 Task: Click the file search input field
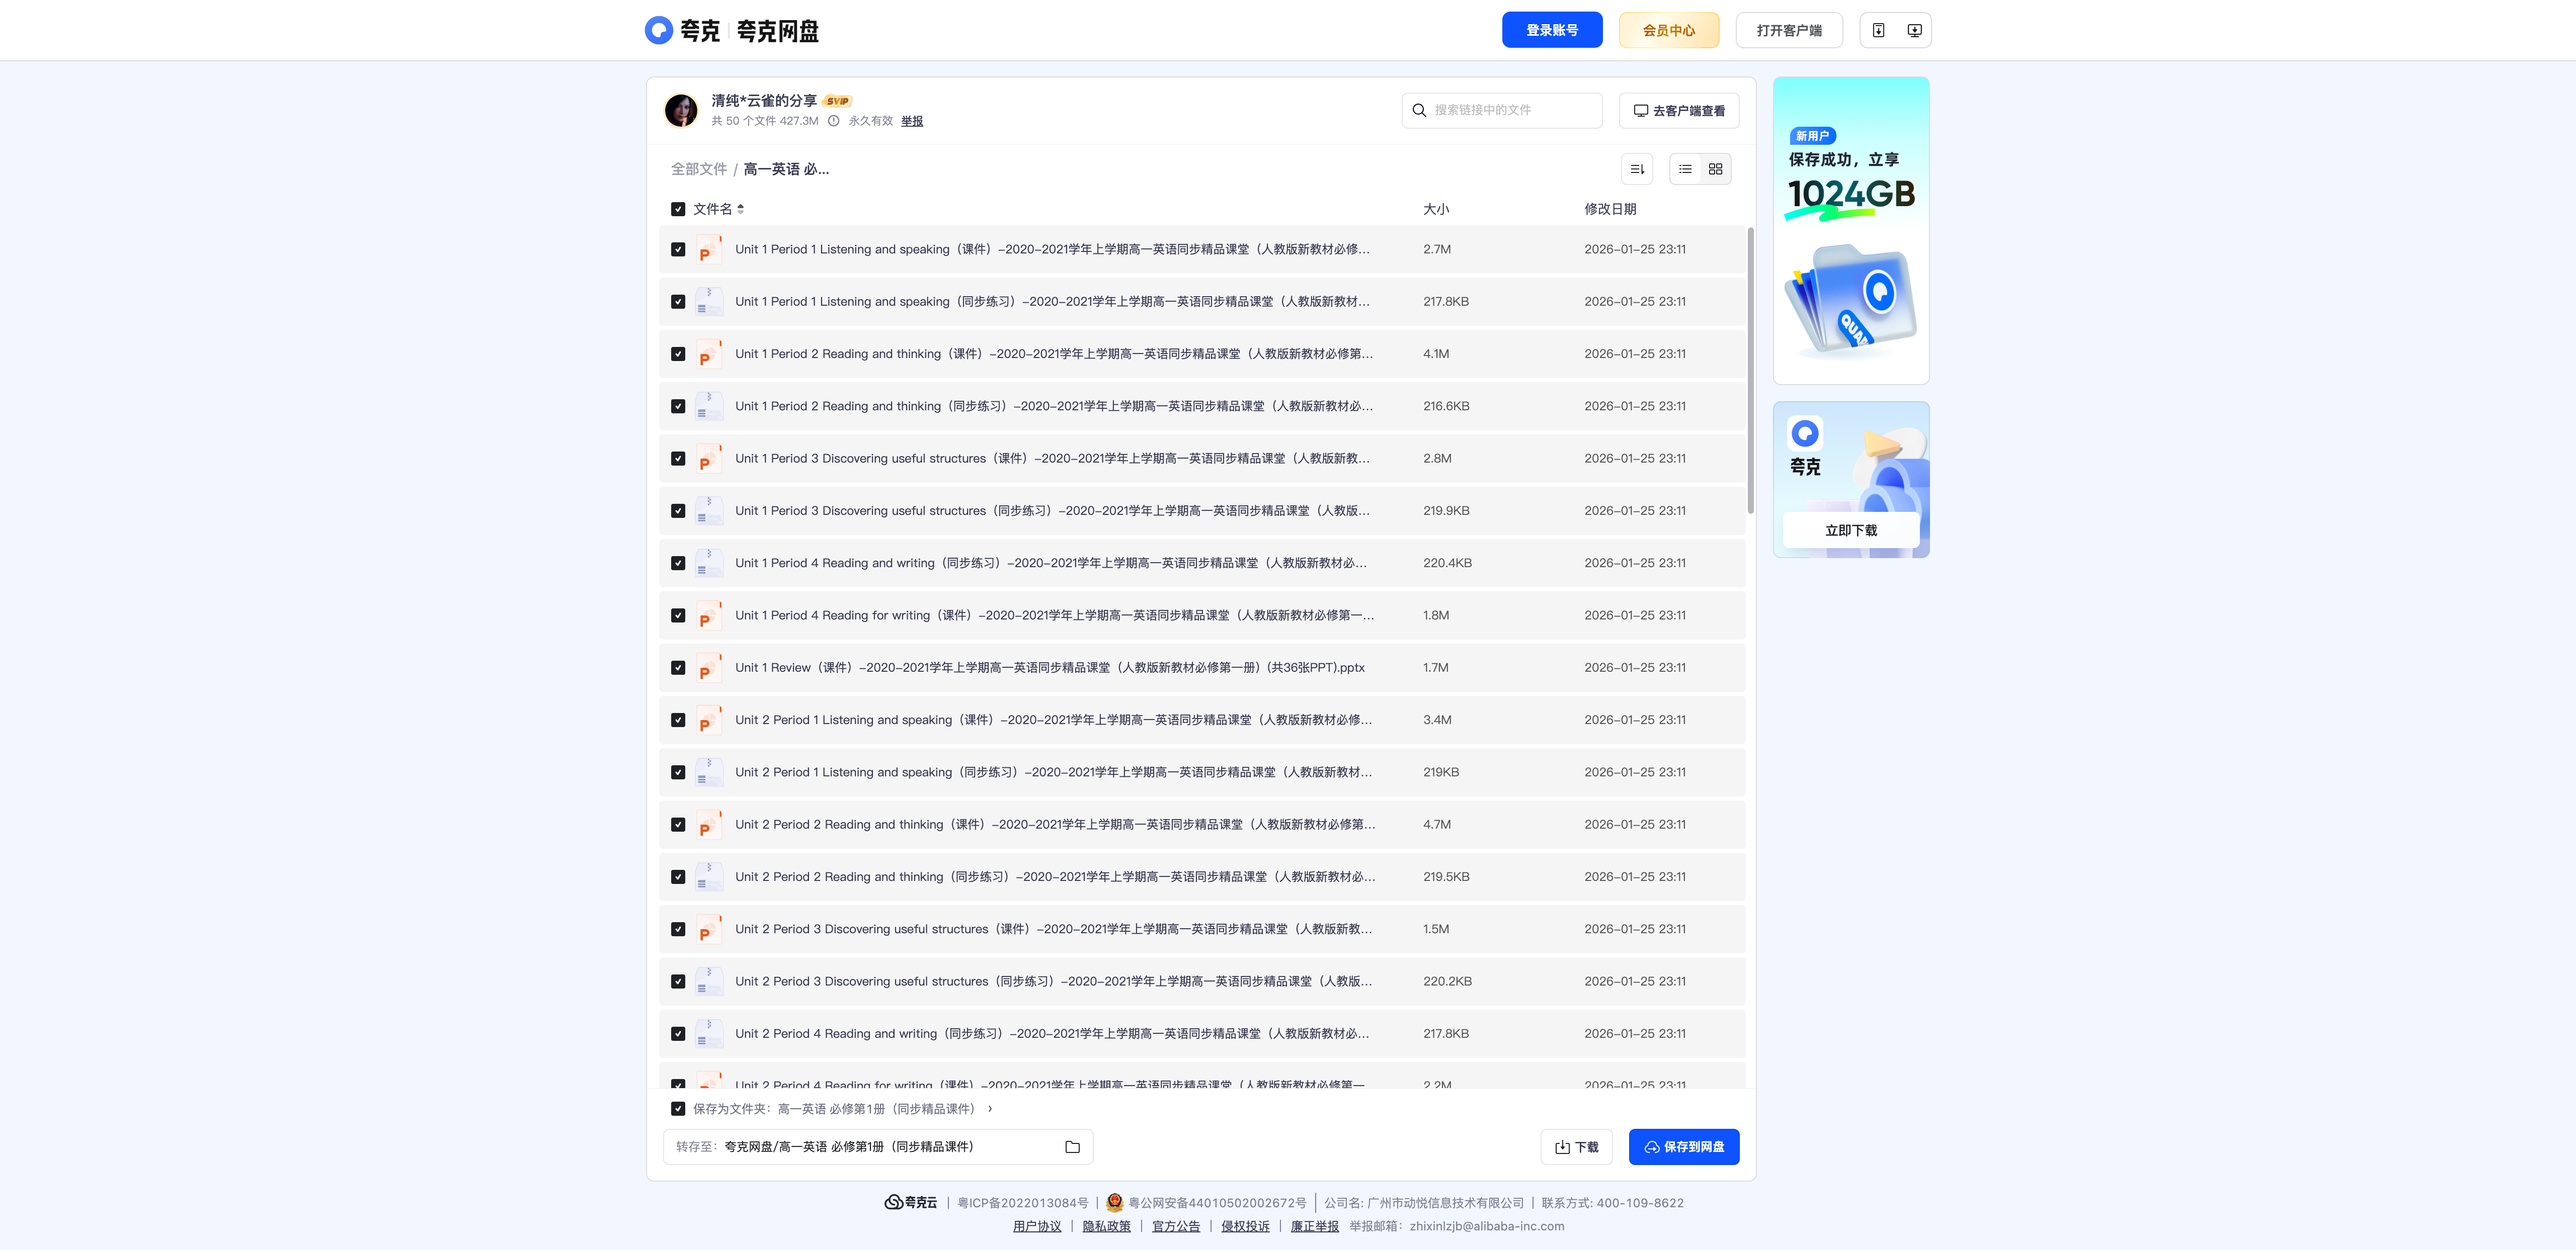(x=1502, y=110)
